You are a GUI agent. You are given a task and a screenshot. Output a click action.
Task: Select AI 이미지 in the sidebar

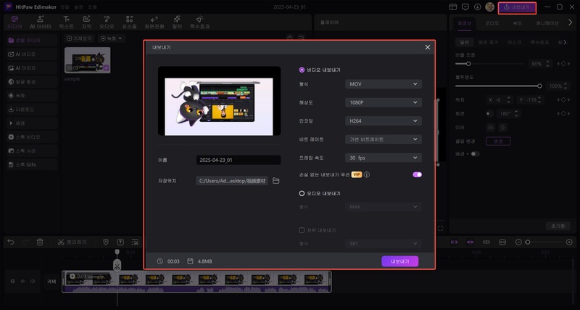(32, 68)
